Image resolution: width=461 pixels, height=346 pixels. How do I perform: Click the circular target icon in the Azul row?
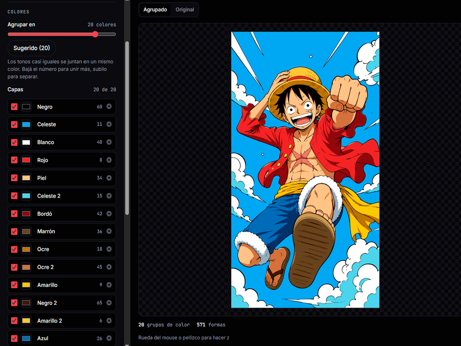[x=109, y=338]
